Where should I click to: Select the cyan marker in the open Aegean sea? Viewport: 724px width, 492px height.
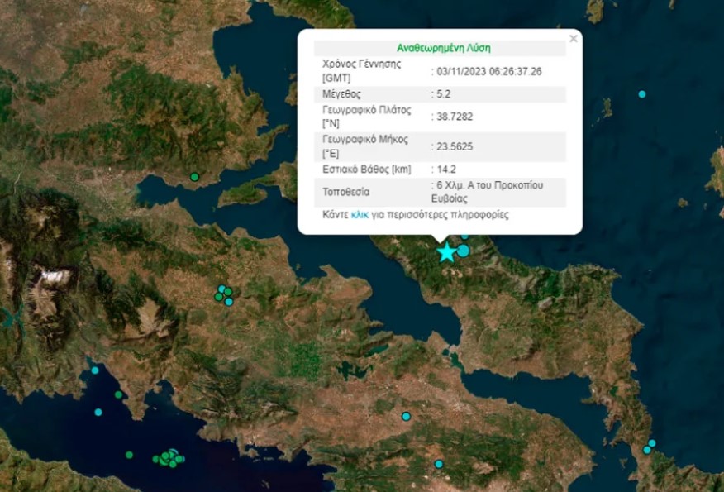(642, 94)
